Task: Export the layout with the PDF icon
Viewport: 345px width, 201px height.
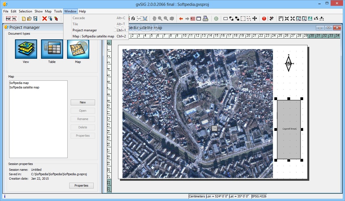Action: pos(8,19)
